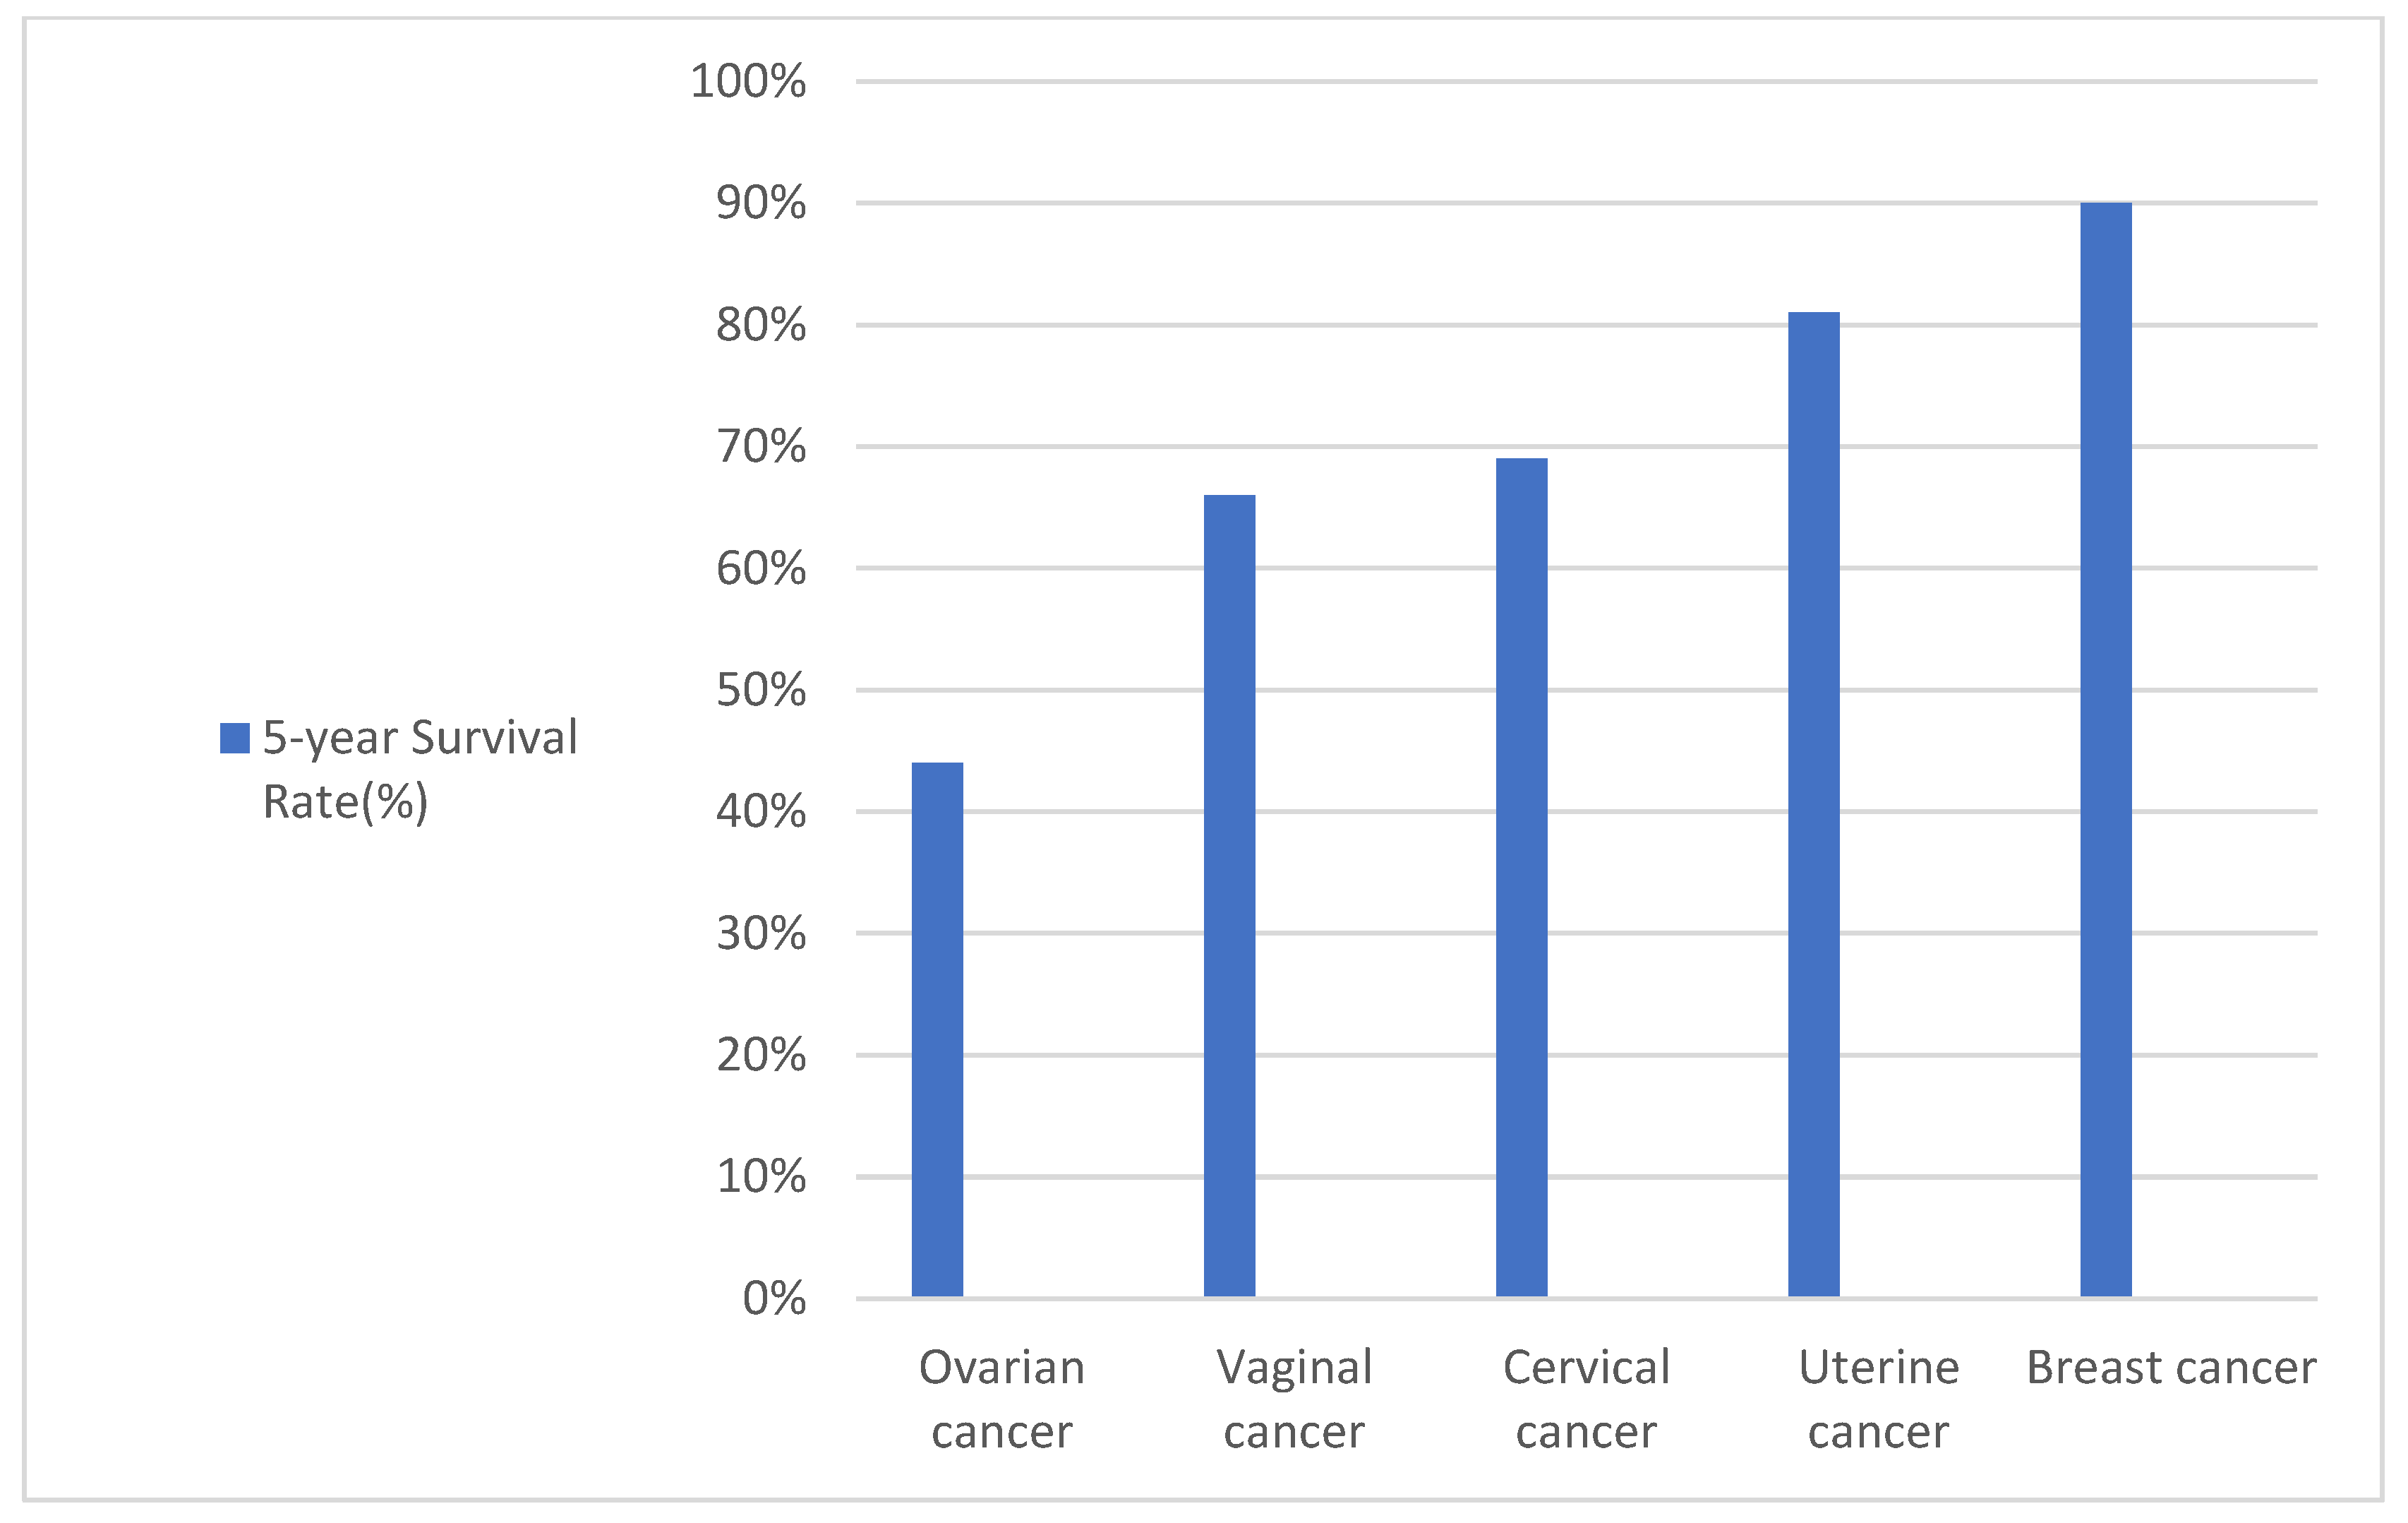
Task: Click the Ovarian cancer axis label
Action: coord(1001,1399)
